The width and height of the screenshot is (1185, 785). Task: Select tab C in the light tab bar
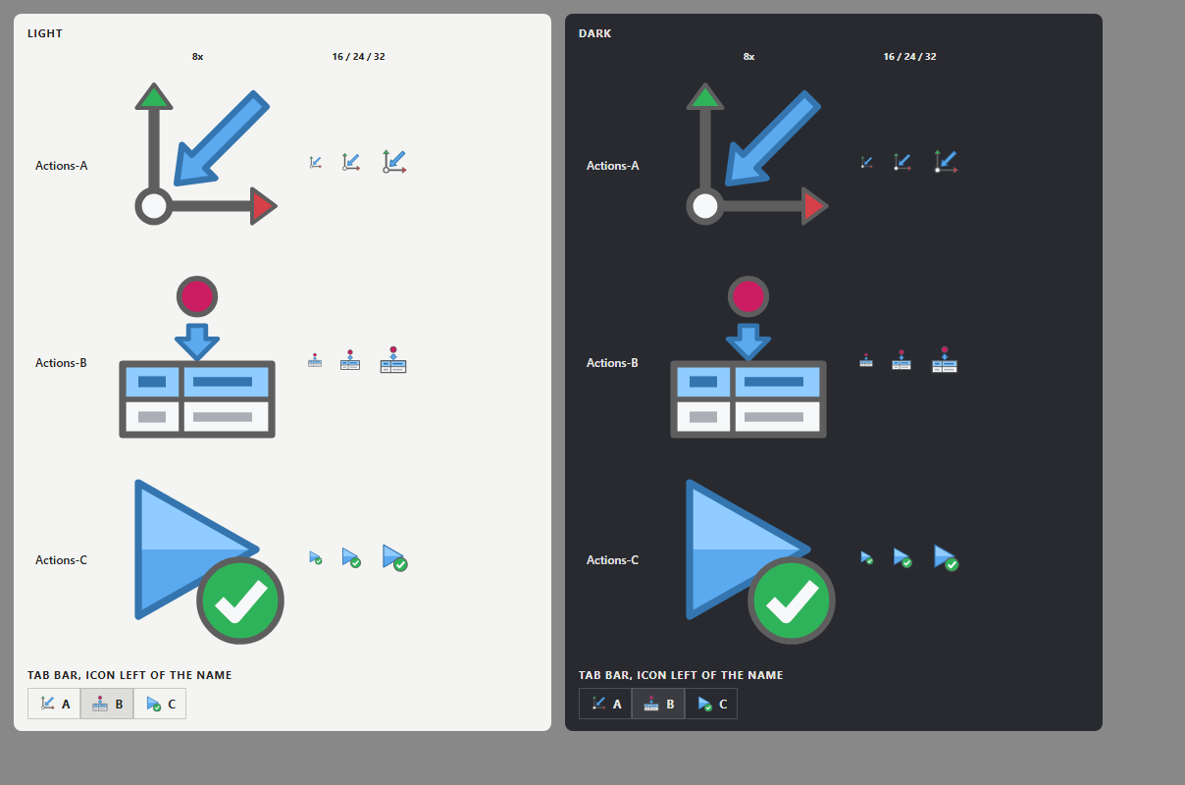160,704
